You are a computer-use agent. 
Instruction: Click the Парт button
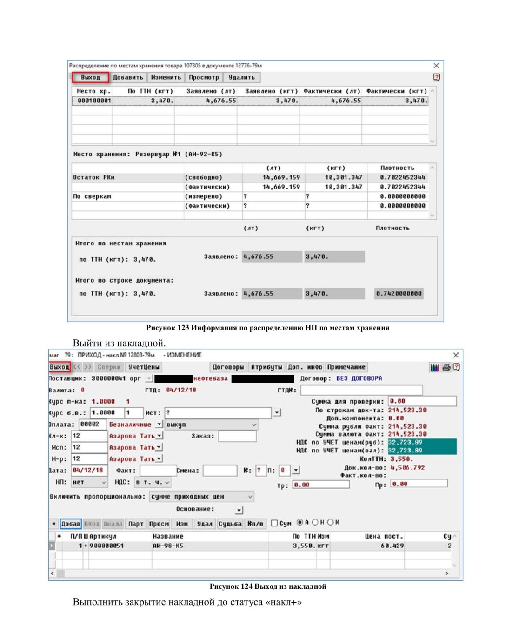136,524
